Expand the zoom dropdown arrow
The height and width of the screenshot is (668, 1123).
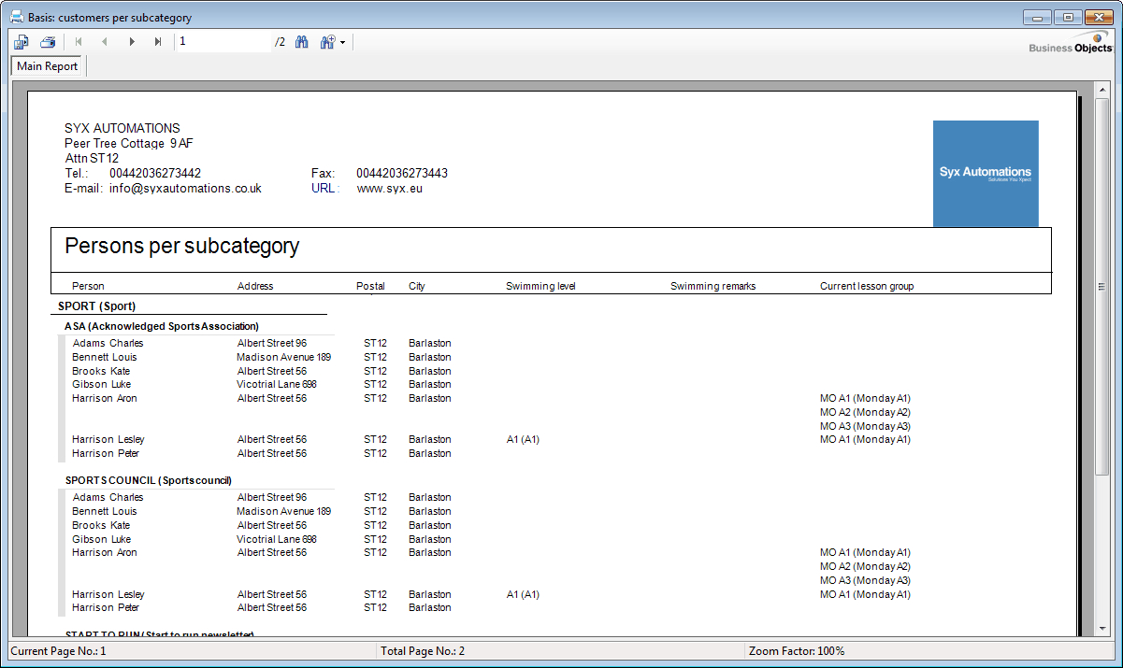(x=343, y=43)
